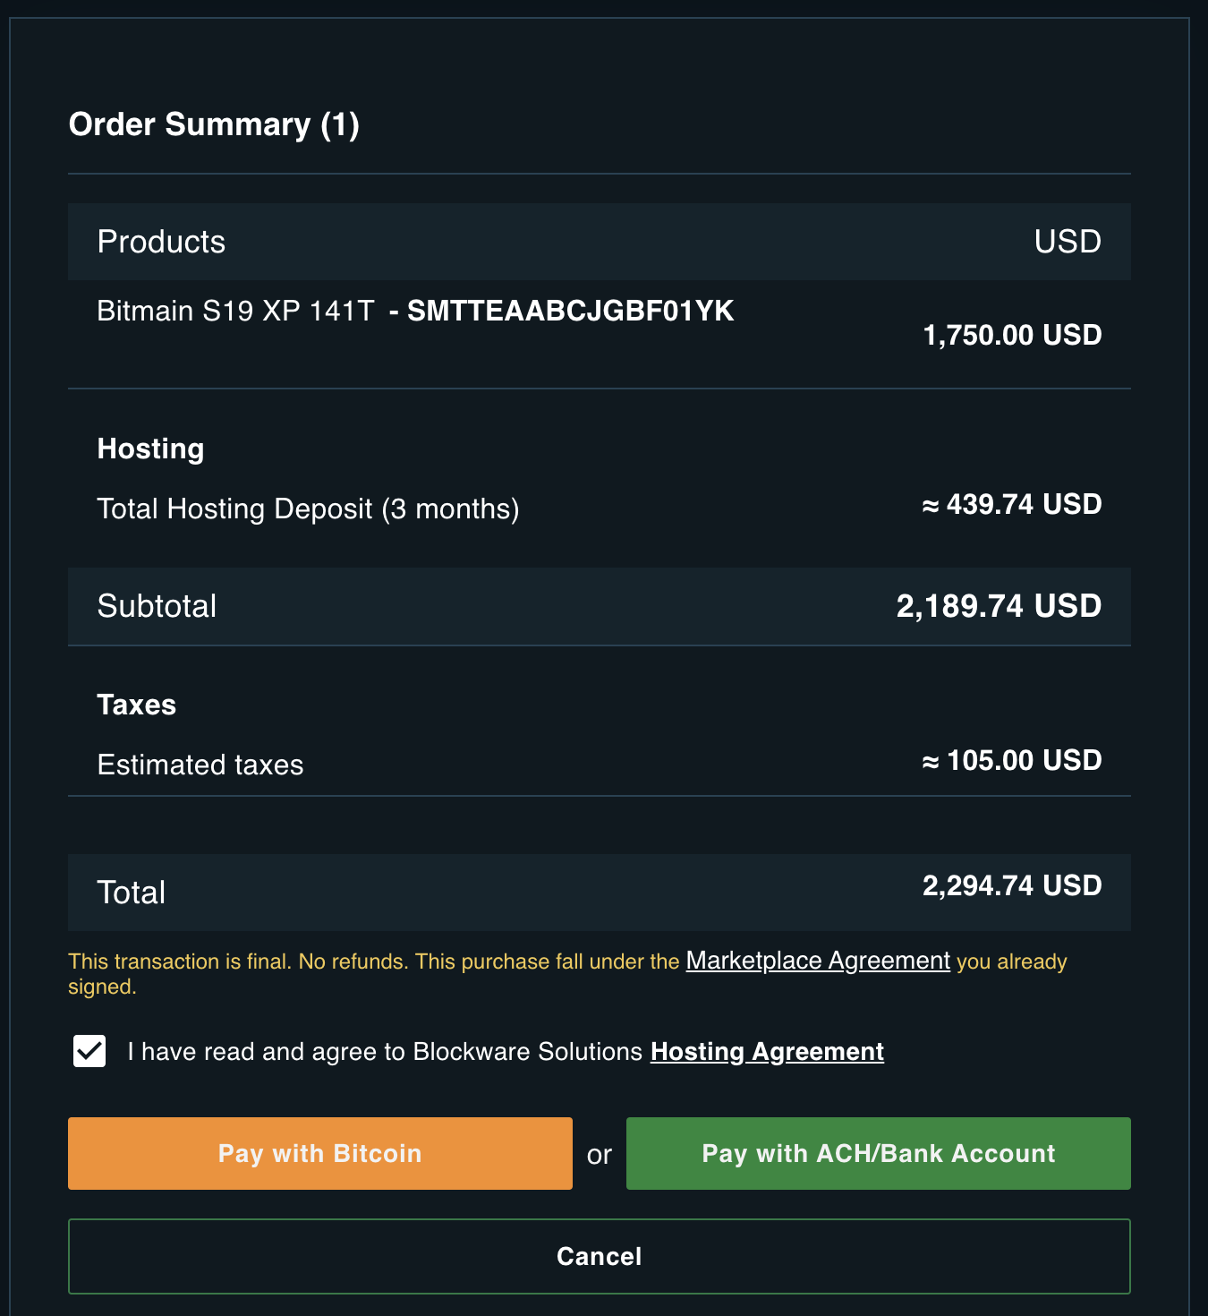
Task: Choose Pay with ACH/Bank Account
Action: coord(878,1153)
